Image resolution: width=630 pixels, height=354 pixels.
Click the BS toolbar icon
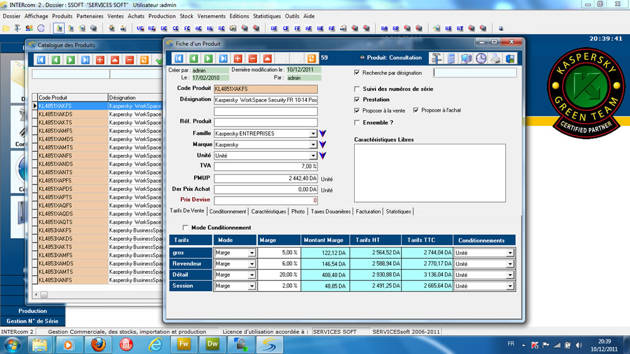(x=448, y=28)
